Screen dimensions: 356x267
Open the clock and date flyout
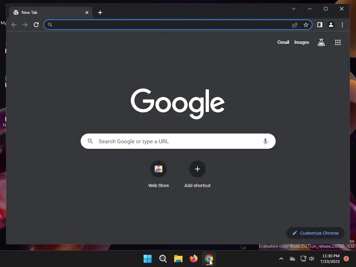[330, 259]
